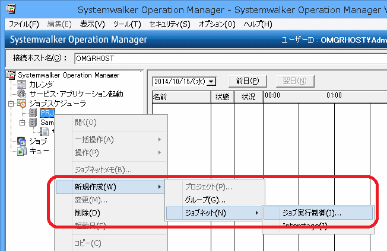387x251 pixels.
Task: Click the Systemwalker Operation Manager root tree icon
Action: [11, 75]
